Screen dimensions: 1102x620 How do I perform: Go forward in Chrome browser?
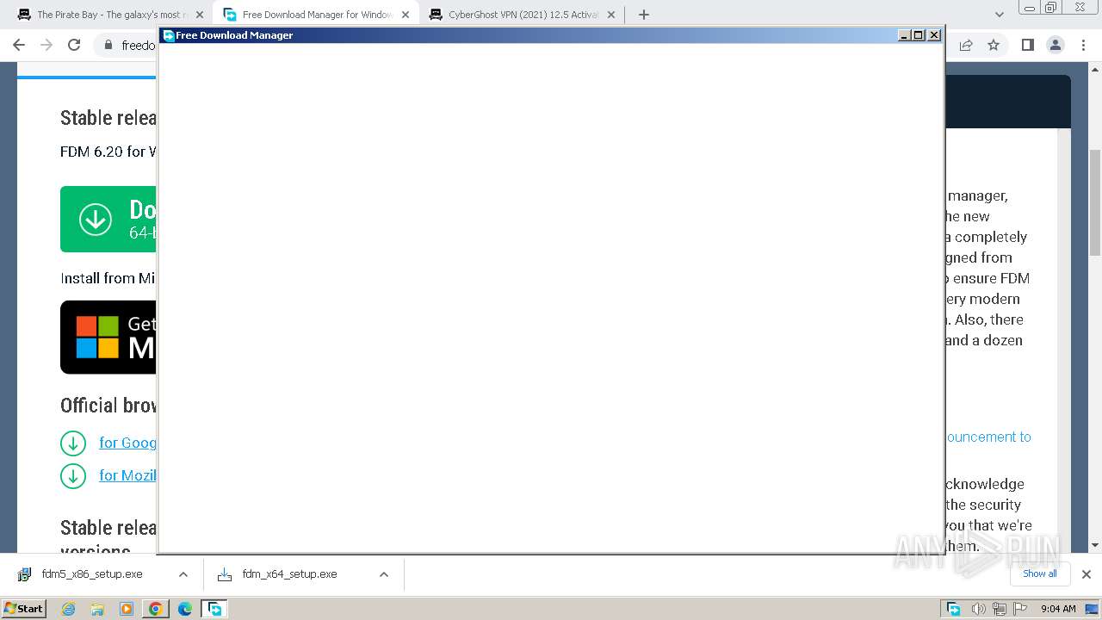46,45
